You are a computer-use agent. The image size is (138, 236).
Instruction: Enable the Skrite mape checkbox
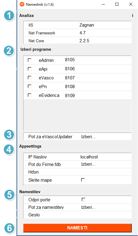[83, 180]
